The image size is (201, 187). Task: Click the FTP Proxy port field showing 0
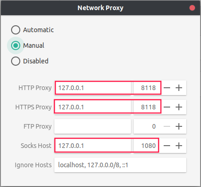coord(147,126)
